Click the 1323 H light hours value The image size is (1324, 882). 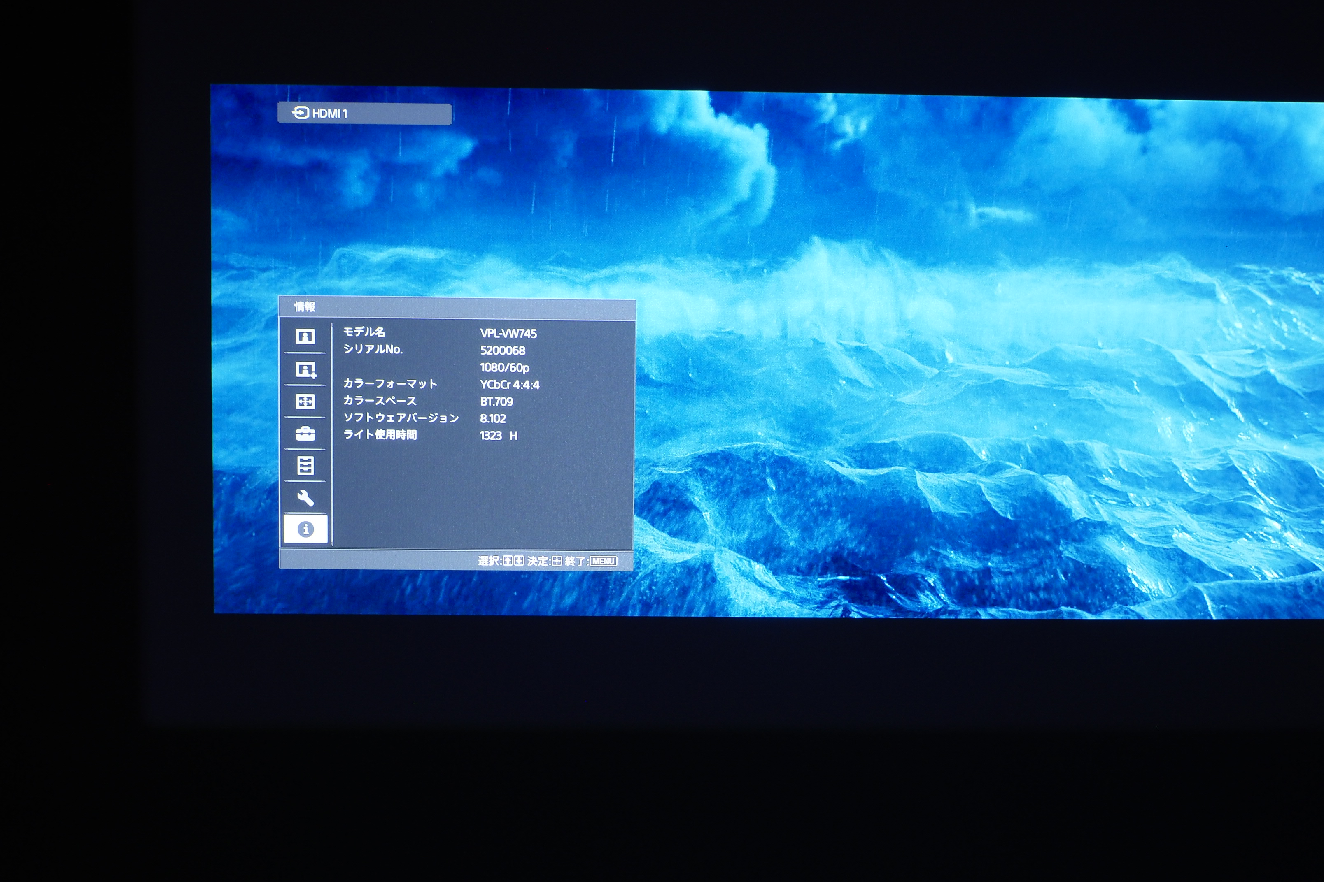coord(499,435)
